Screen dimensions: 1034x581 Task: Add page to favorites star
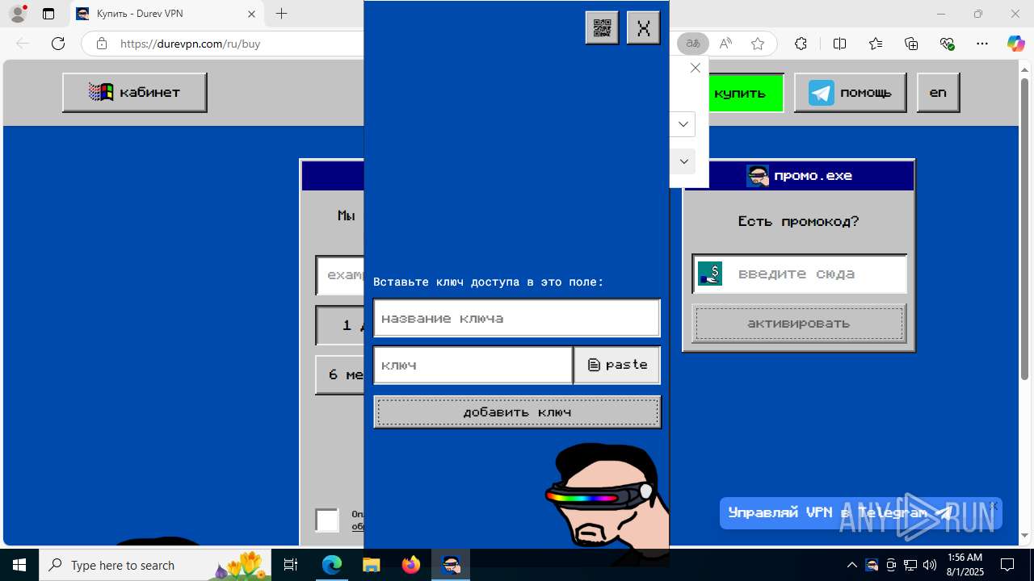757,44
